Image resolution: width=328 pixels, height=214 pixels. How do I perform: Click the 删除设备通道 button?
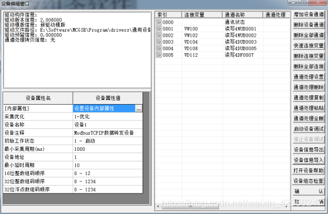click(308, 25)
